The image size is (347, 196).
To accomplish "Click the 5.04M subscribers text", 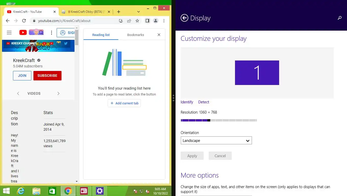I will pos(28,66).
